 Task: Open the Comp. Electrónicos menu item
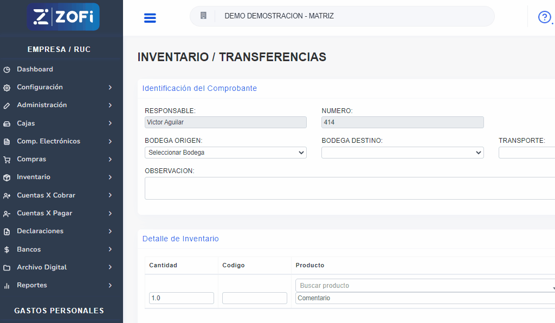48,141
